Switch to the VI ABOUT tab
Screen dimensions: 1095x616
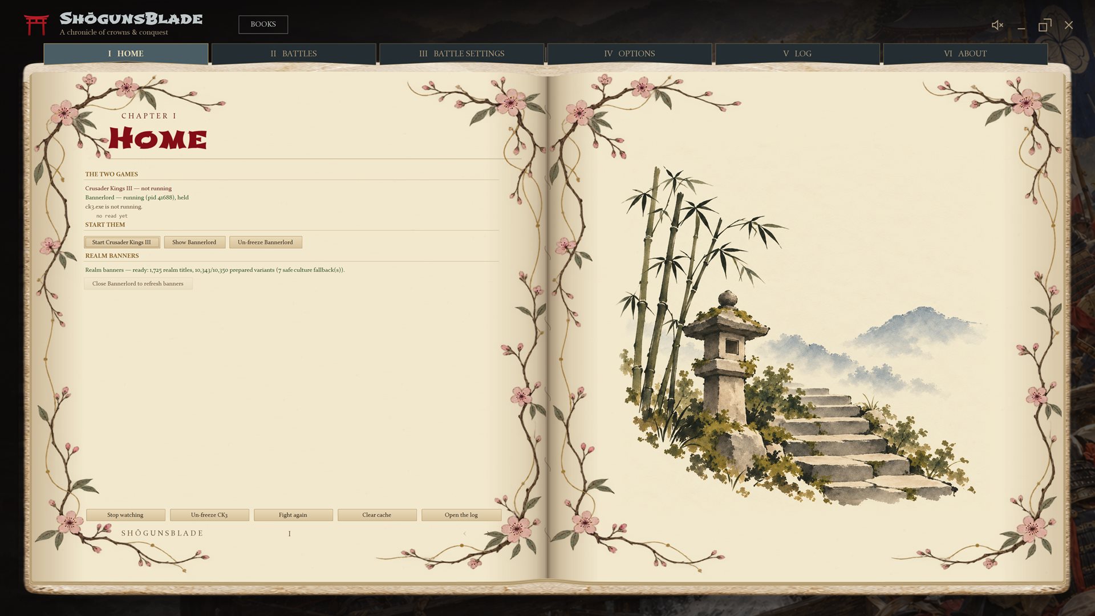(x=965, y=54)
